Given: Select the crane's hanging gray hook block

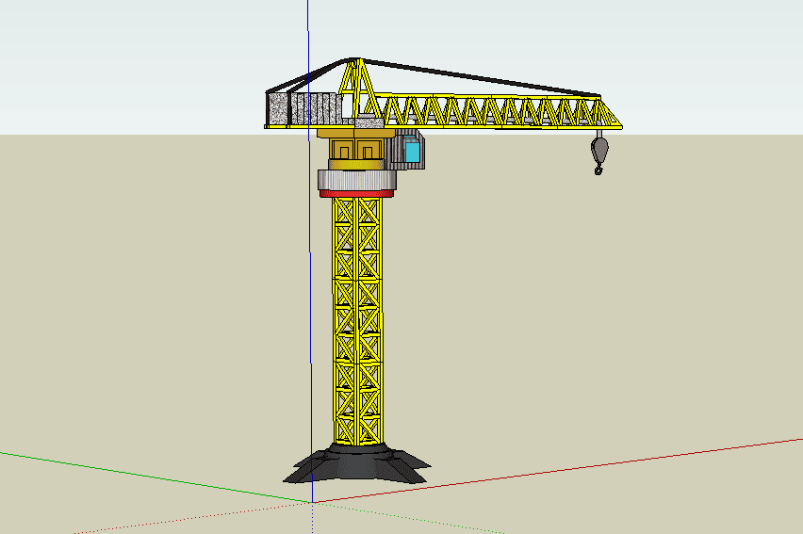Looking at the screenshot, I should point(599,152).
